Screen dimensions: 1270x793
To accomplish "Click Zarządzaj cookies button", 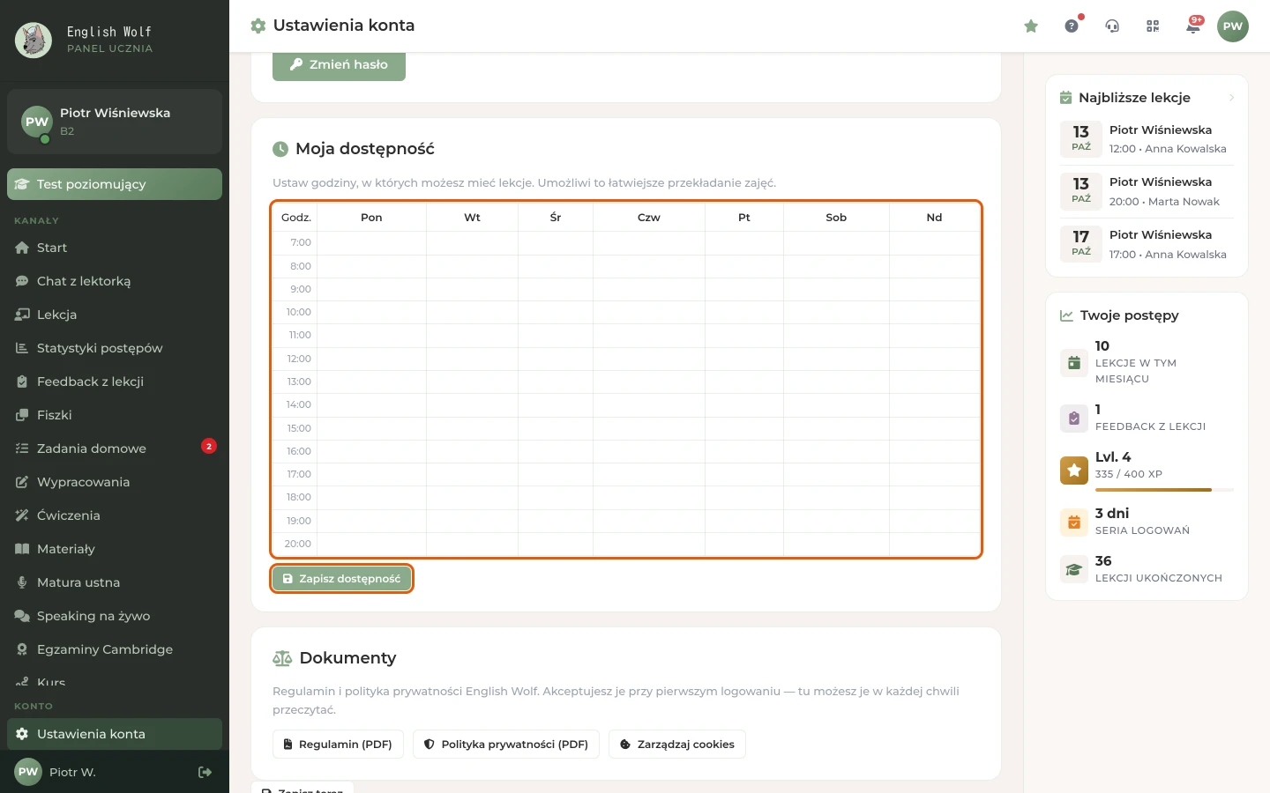I will (x=677, y=745).
